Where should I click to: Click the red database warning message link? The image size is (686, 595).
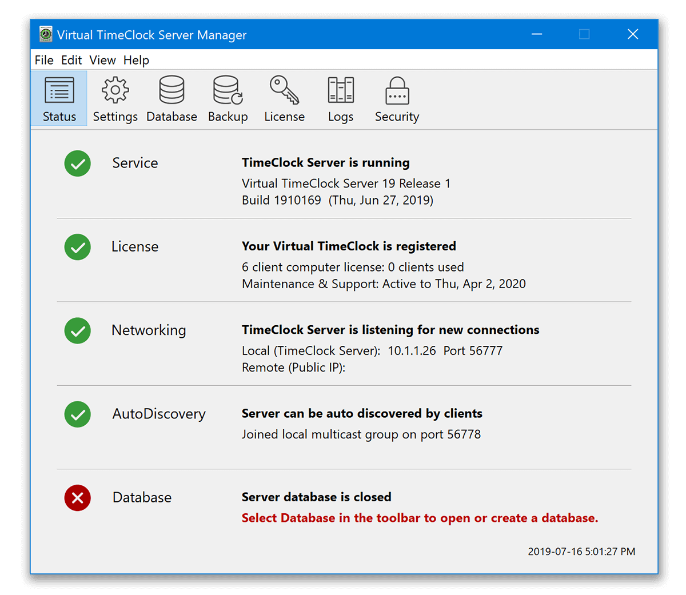pyautogui.click(x=419, y=518)
